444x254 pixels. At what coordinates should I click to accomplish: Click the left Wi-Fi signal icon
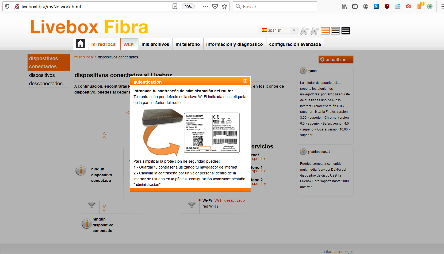pos(92,205)
